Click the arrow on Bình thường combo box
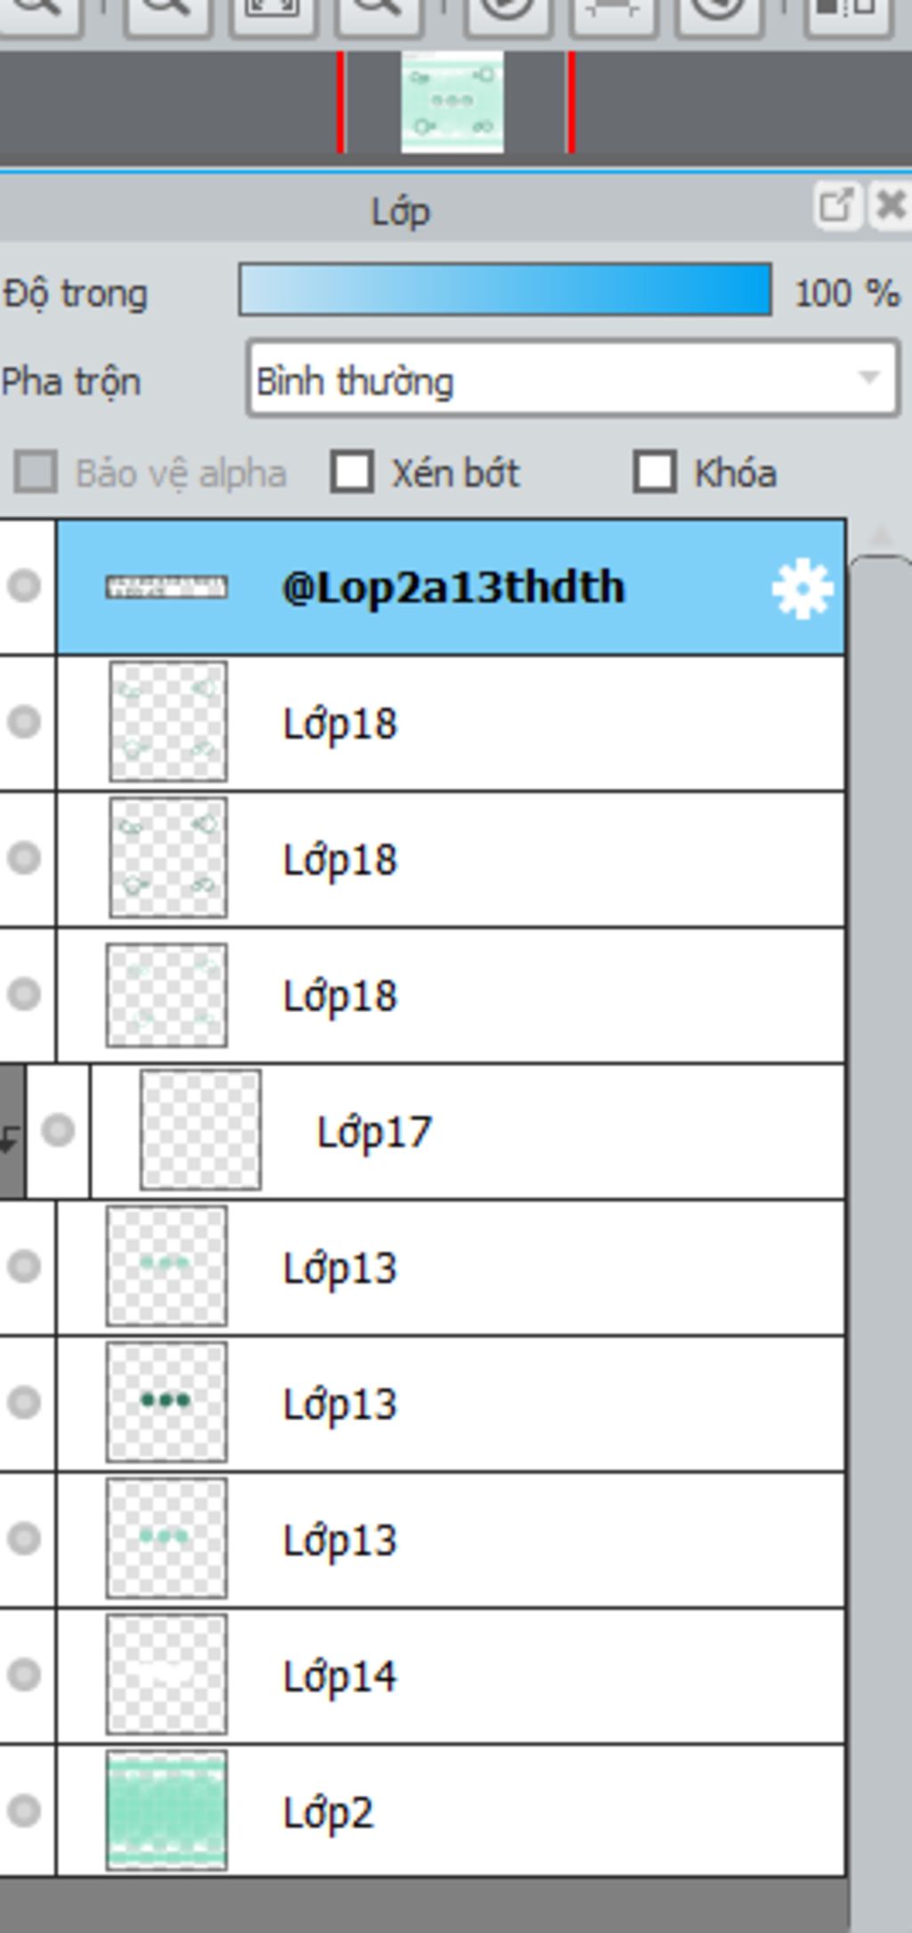Viewport: 912px width, 1933px height. pyautogui.click(x=869, y=378)
